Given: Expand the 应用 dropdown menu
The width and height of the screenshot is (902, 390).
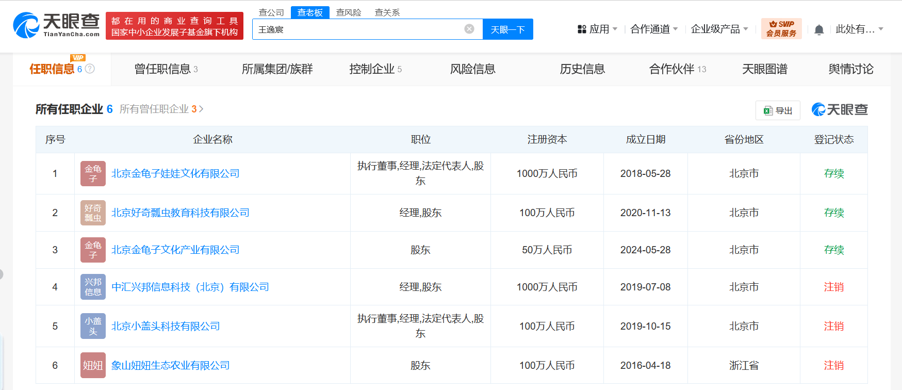Looking at the screenshot, I should coord(598,29).
